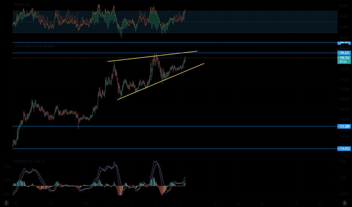Click the 40.000 value on RSI scale

pyautogui.click(x=344, y=27)
